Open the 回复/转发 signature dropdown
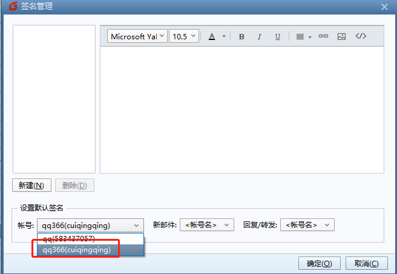This screenshot has width=397, height=274. pos(307,225)
